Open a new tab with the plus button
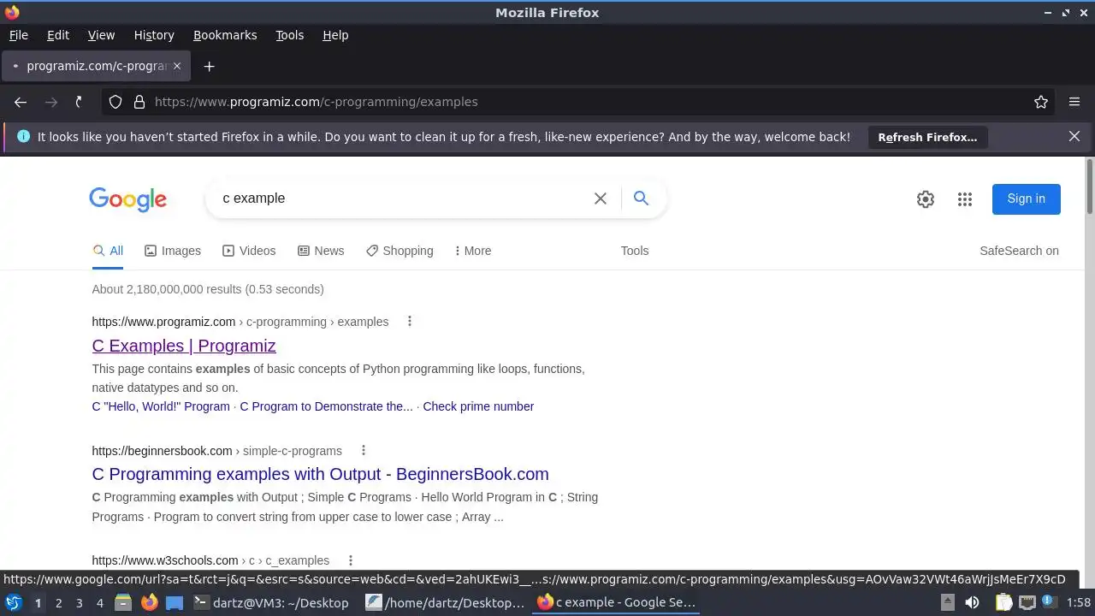The image size is (1095, 616). pyautogui.click(x=209, y=66)
